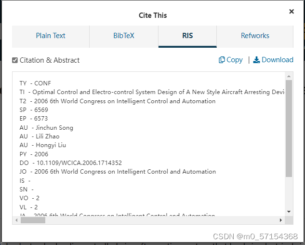Switch to the Plain Text tab
This screenshot has height=245, width=305.
[51, 36]
